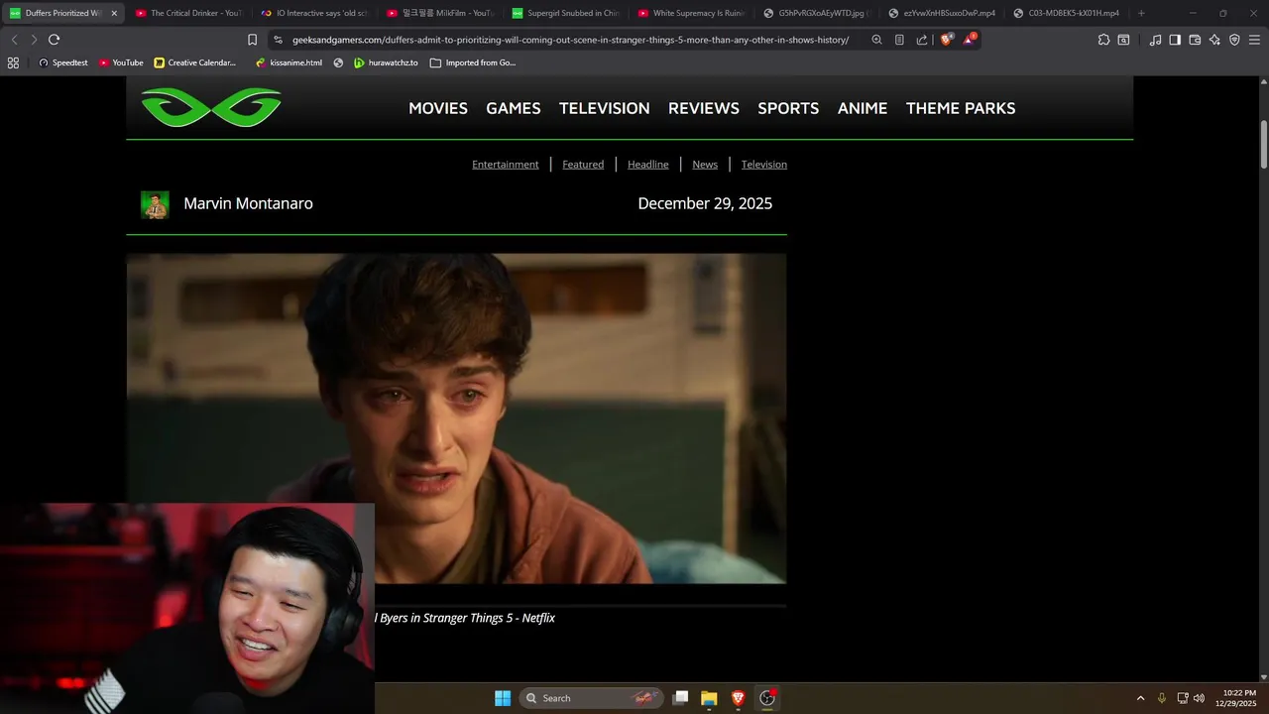Switch to Supergirl Snubbed in Chin tab
Screen dimensions: 1269x714
tap(566, 13)
